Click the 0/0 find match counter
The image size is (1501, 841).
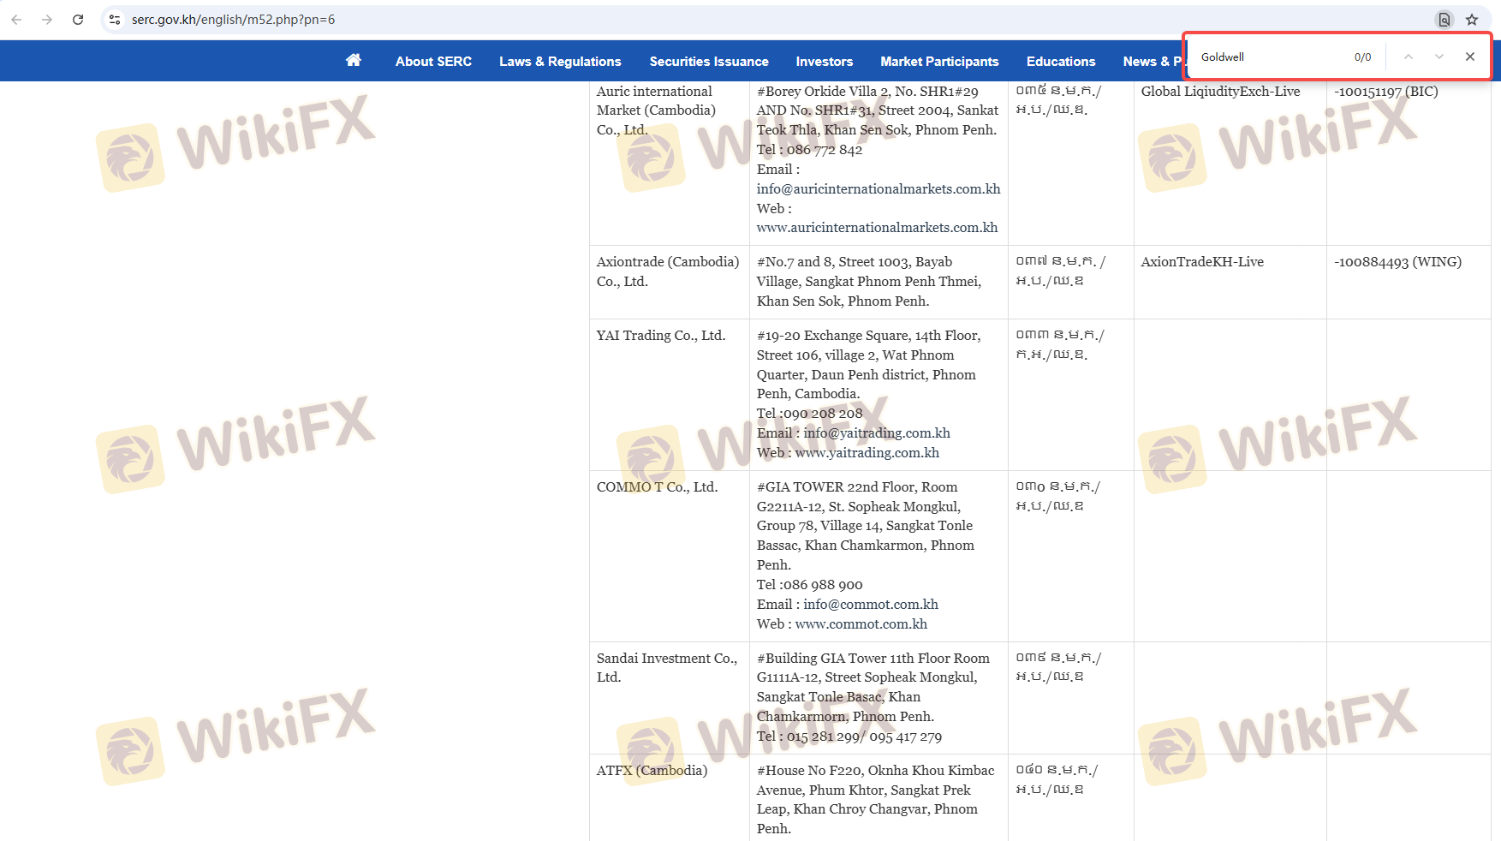[x=1362, y=57]
